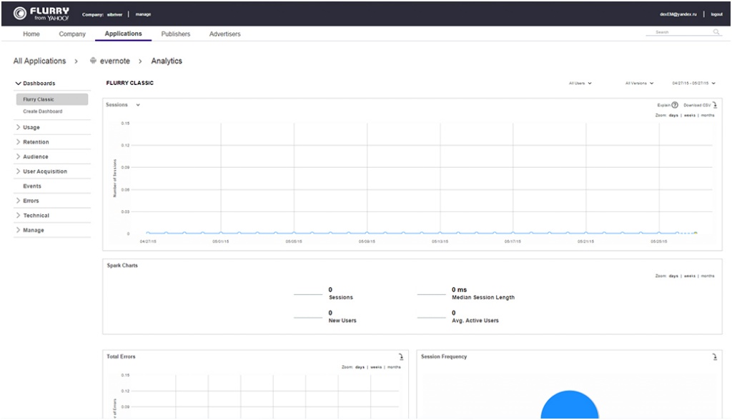Expand the Errors section

[x=18, y=201]
